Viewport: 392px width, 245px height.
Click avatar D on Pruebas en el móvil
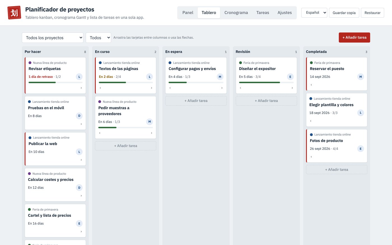tap(79, 116)
